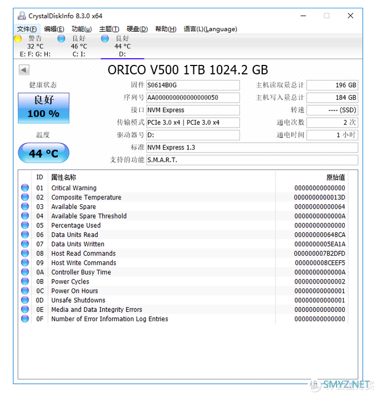Click raw value 000000008CEEF5
Image resolution: width=377 pixels, height=395 pixels.
320,263
